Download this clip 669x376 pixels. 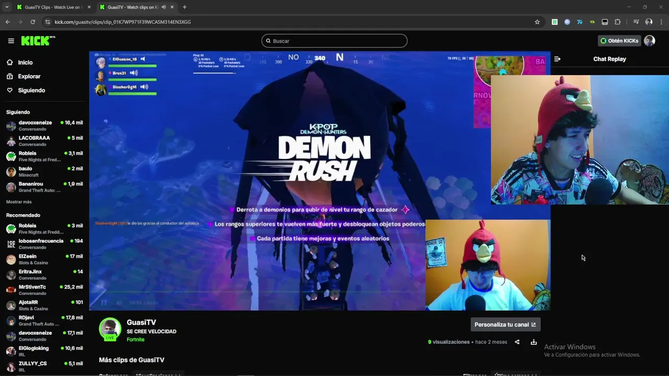[534, 342]
